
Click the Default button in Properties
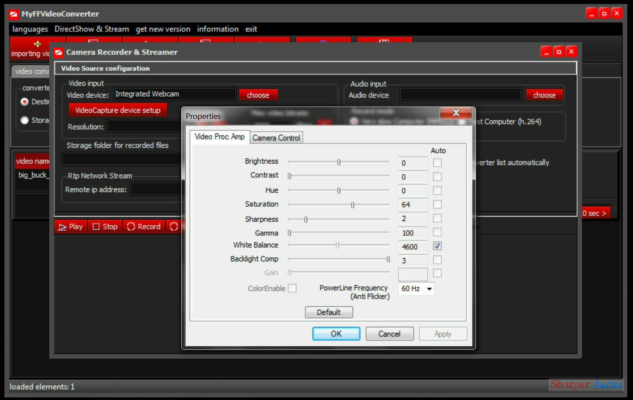pos(329,312)
